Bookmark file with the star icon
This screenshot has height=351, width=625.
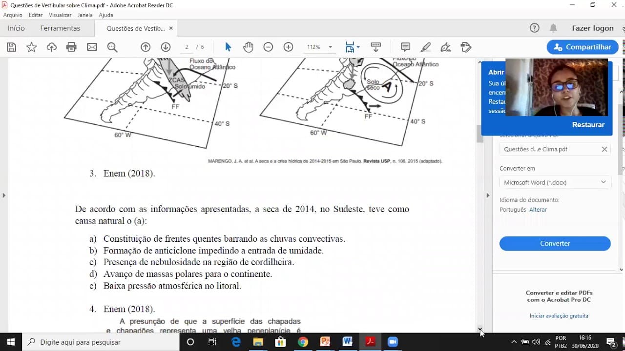pyautogui.click(x=32, y=47)
